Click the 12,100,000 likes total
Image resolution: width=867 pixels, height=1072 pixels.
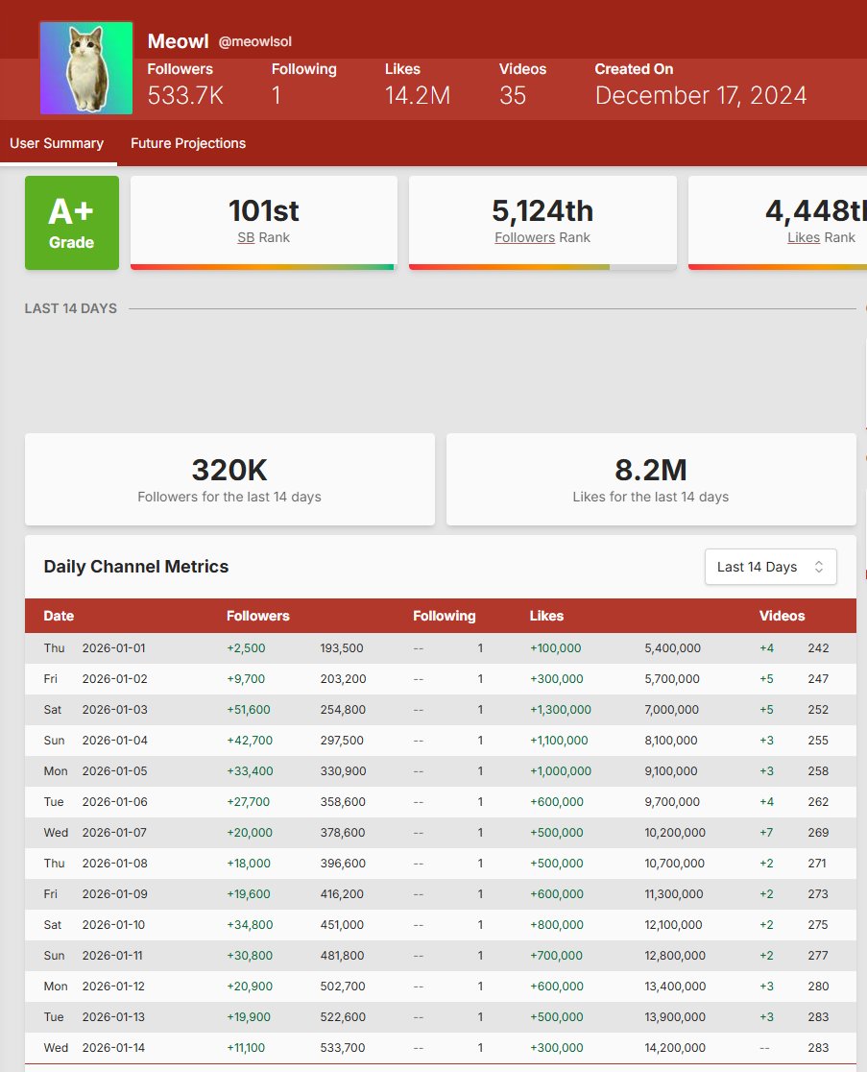point(673,925)
